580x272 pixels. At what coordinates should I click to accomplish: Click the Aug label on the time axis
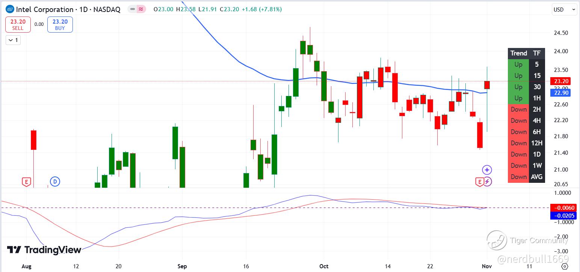coord(26,266)
